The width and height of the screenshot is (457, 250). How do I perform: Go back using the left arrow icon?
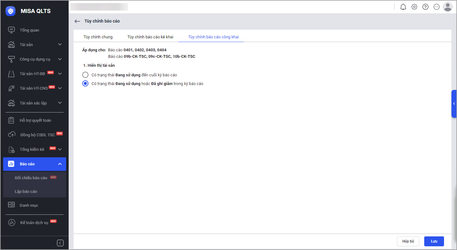(77, 21)
